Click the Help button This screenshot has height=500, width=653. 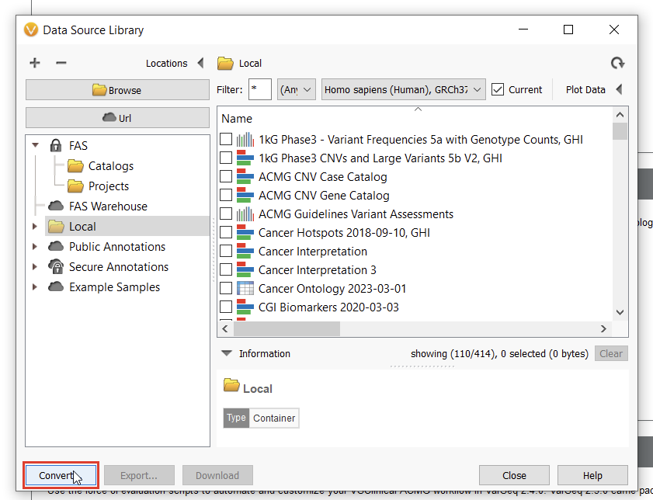592,475
